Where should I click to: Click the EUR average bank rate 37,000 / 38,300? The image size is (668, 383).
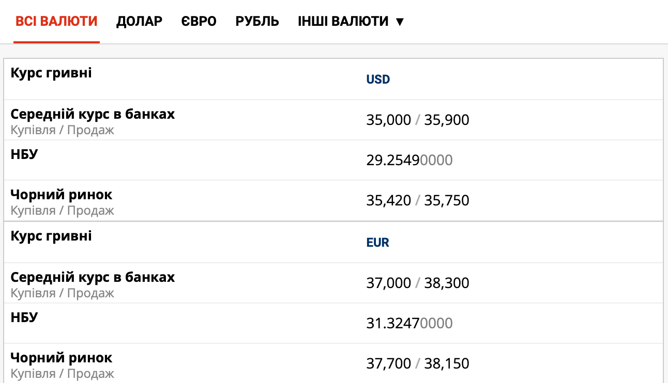418,283
